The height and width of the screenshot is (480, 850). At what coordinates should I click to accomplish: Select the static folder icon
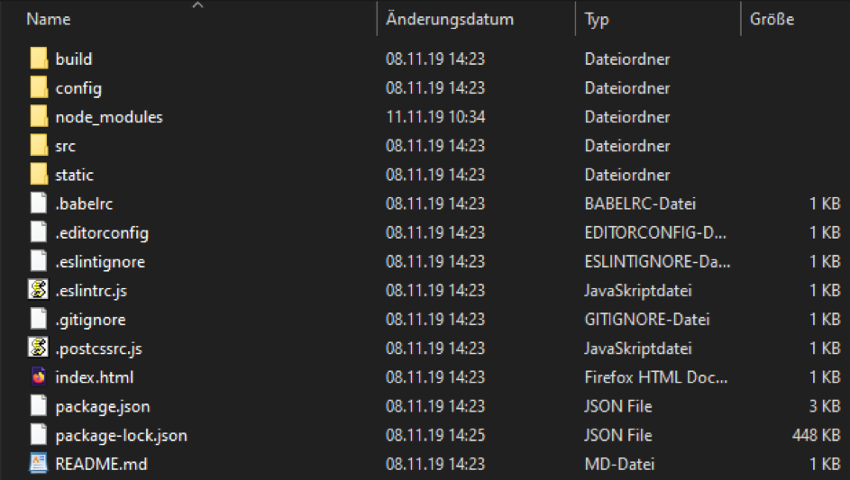coord(38,175)
